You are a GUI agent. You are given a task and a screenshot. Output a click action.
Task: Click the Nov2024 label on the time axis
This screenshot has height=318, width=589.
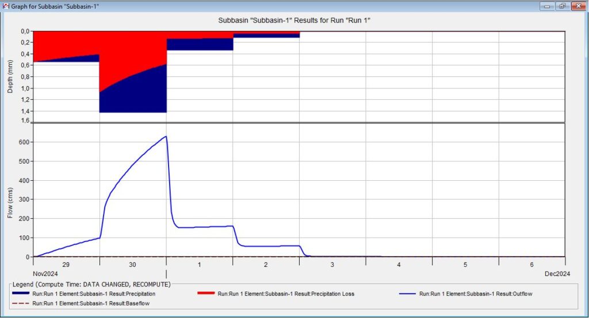click(43, 274)
